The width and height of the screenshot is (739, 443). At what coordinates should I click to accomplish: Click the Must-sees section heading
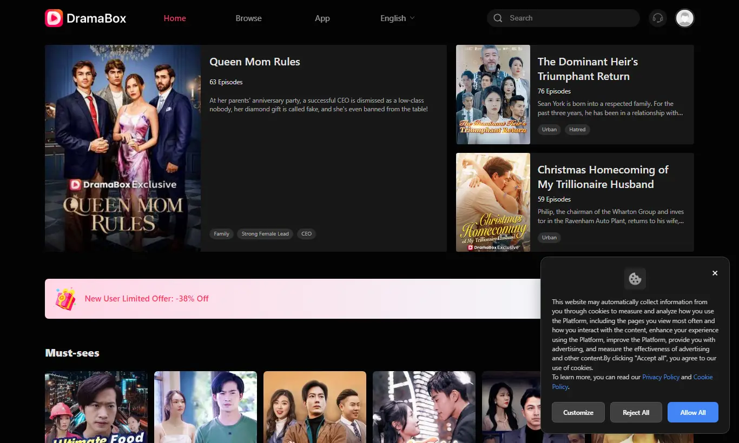pyautogui.click(x=72, y=353)
